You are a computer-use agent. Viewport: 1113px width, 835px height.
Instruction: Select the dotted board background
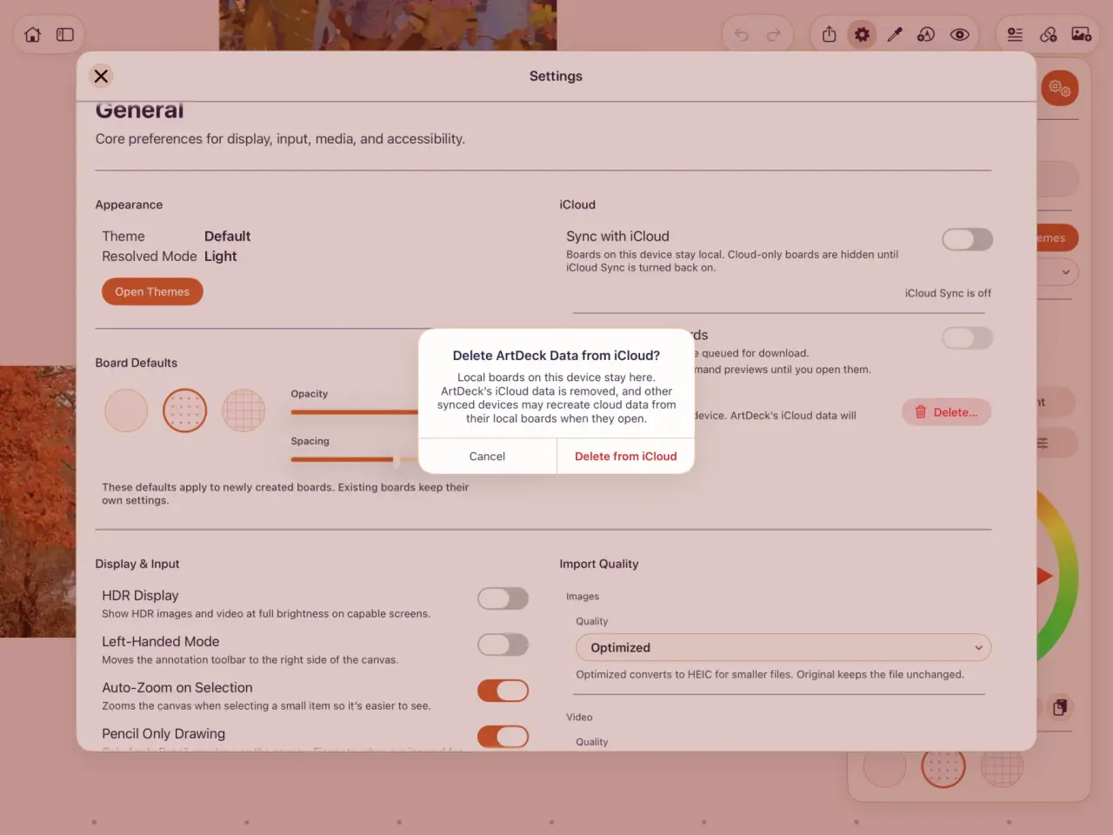(x=184, y=411)
